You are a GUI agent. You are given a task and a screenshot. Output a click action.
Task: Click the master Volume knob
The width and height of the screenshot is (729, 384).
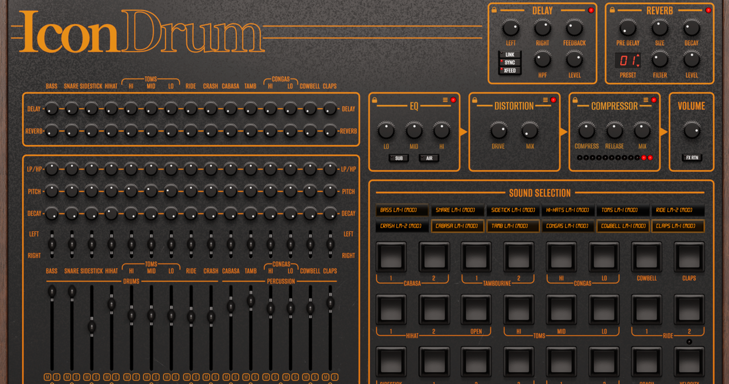(692, 131)
